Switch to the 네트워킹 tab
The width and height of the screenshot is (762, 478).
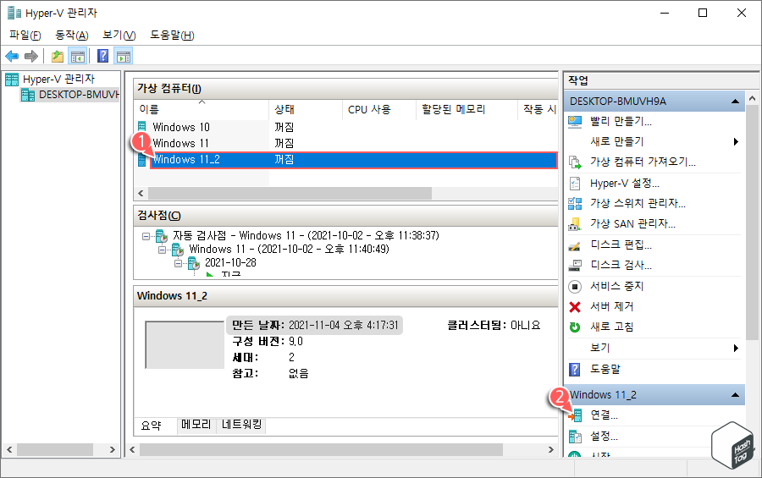(241, 425)
